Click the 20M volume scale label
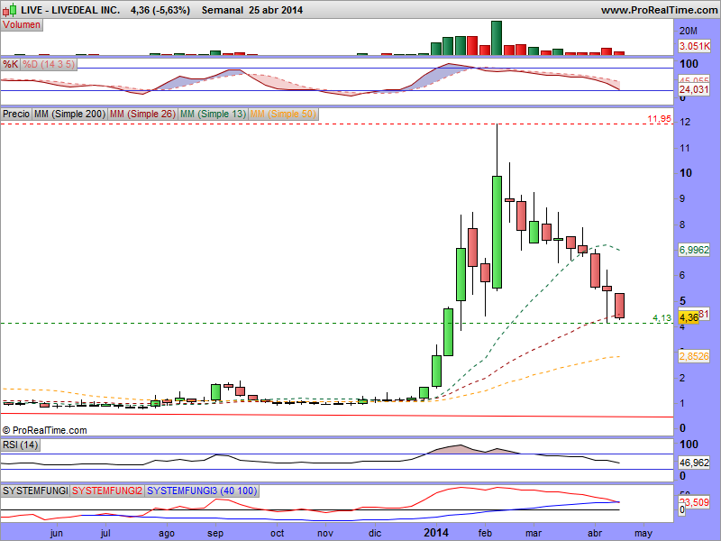The height and width of the screenshot is (541, 721). [x=689, y=31]
